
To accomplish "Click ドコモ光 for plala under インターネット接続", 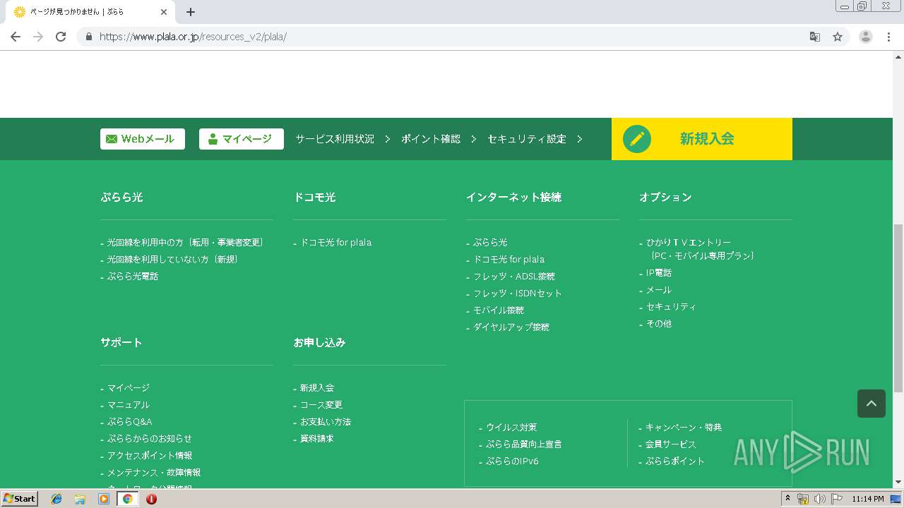I will 509,259.
